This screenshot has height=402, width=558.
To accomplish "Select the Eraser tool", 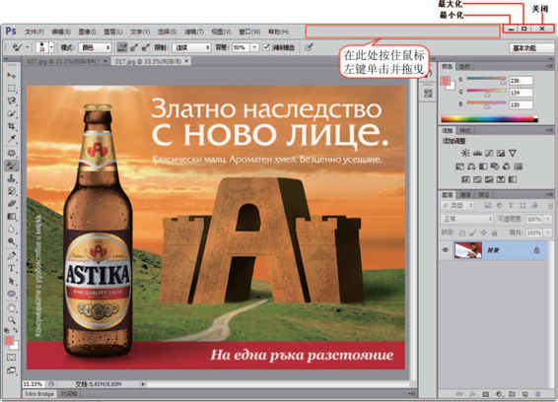I will click(12, 204).
